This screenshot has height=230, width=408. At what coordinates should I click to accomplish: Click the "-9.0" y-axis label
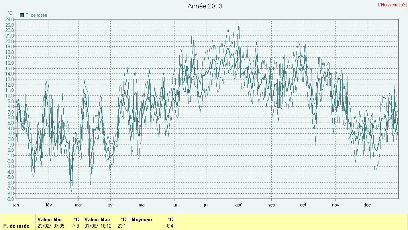coord(10,199)
